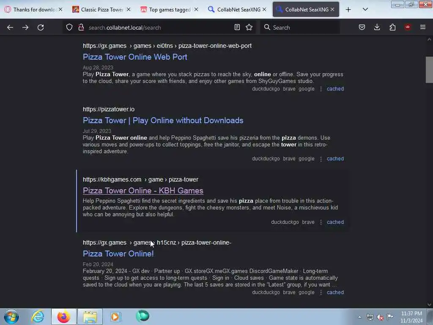This screenshot has width=433, height=325.
Task: Expand options dots for KBH Games result
Action: click(321, 222)
